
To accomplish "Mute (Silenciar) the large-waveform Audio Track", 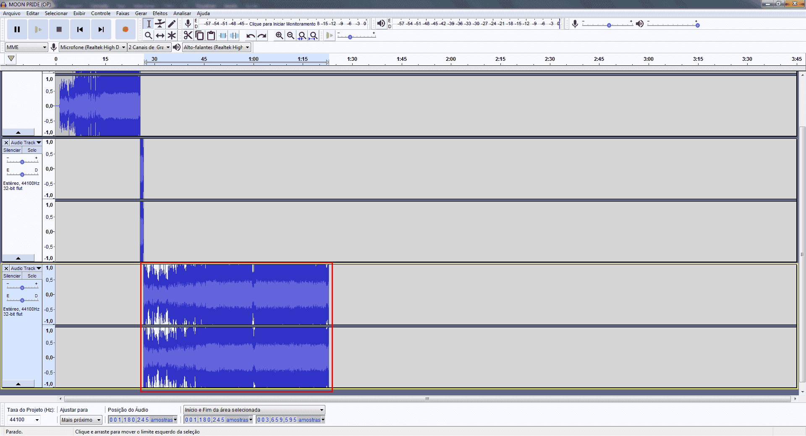I will coord(12,276).
